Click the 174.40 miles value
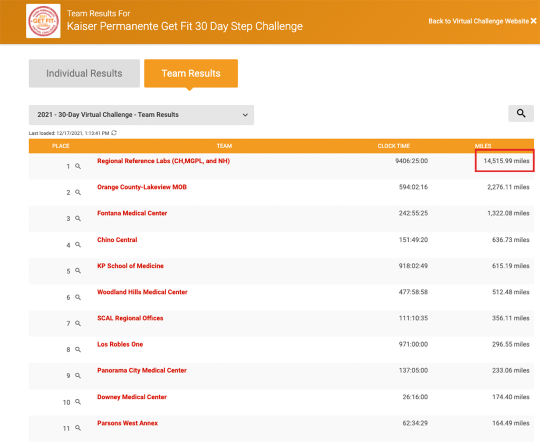The width and height of the screenshot is (540, 442). tap(510, 397)
